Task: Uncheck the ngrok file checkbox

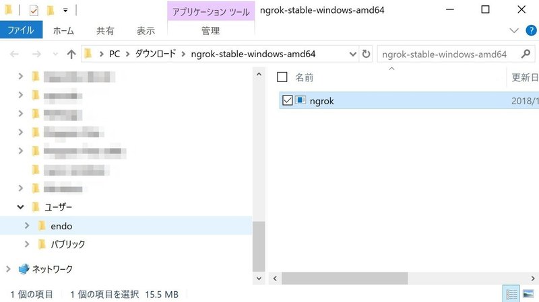Action: [x=288, y=100]
